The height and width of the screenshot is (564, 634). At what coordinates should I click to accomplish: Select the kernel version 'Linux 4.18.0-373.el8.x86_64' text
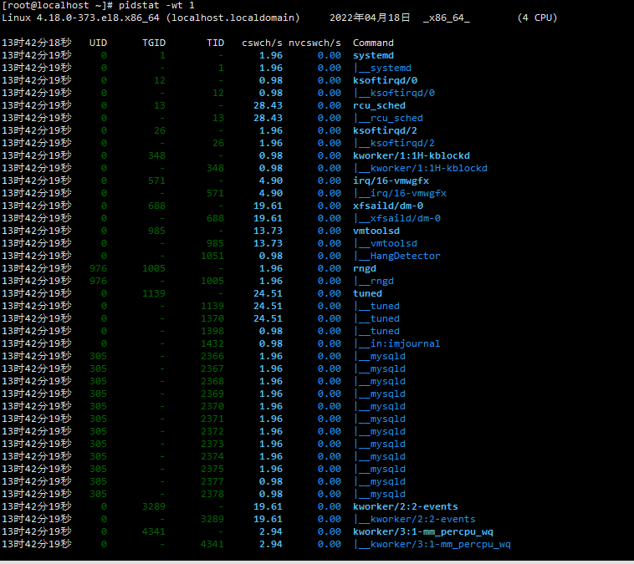click(81, 18)
